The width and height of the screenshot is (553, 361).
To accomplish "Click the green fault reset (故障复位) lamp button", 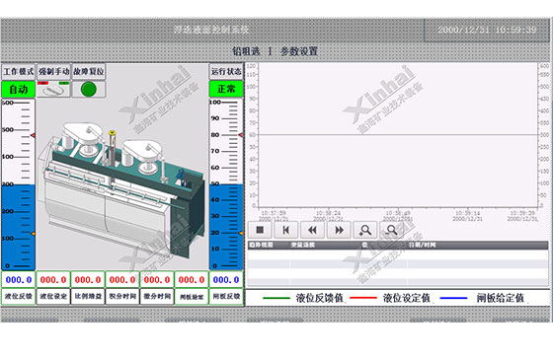I will tap(89, 89).
